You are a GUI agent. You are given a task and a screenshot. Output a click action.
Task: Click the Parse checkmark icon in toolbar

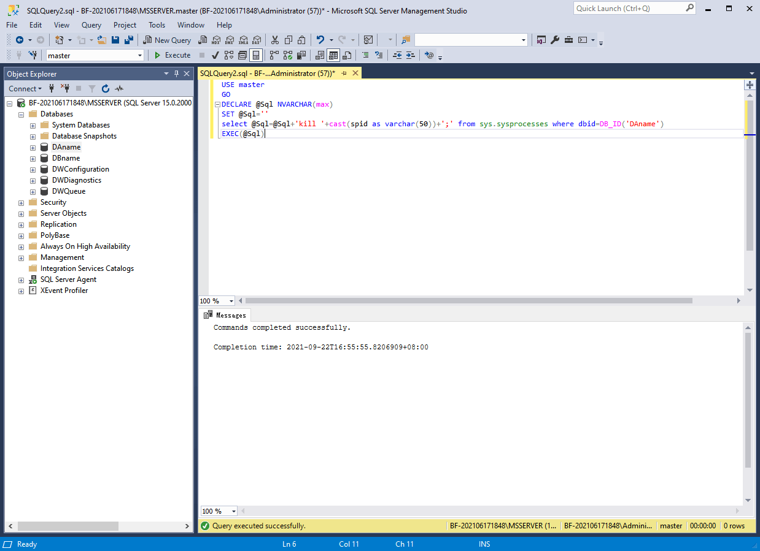(215, 55)
